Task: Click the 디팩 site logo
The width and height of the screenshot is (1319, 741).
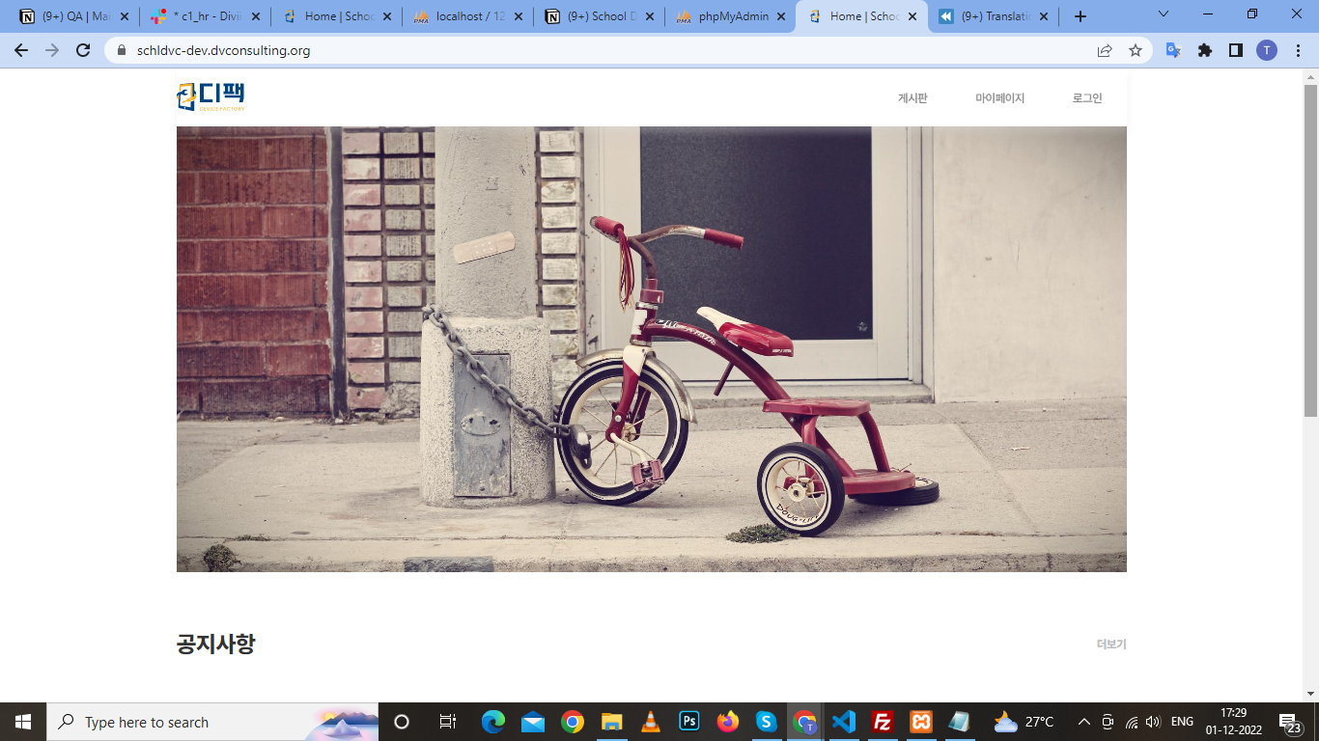Action: (x=210, y=96)
